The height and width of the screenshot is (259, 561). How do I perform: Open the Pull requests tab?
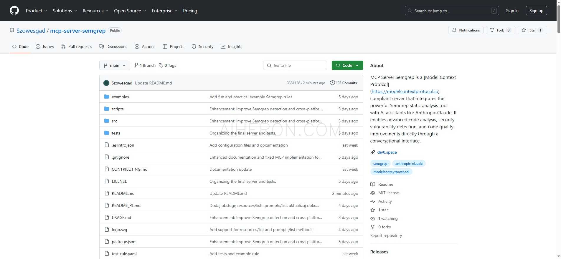[76, 47]
